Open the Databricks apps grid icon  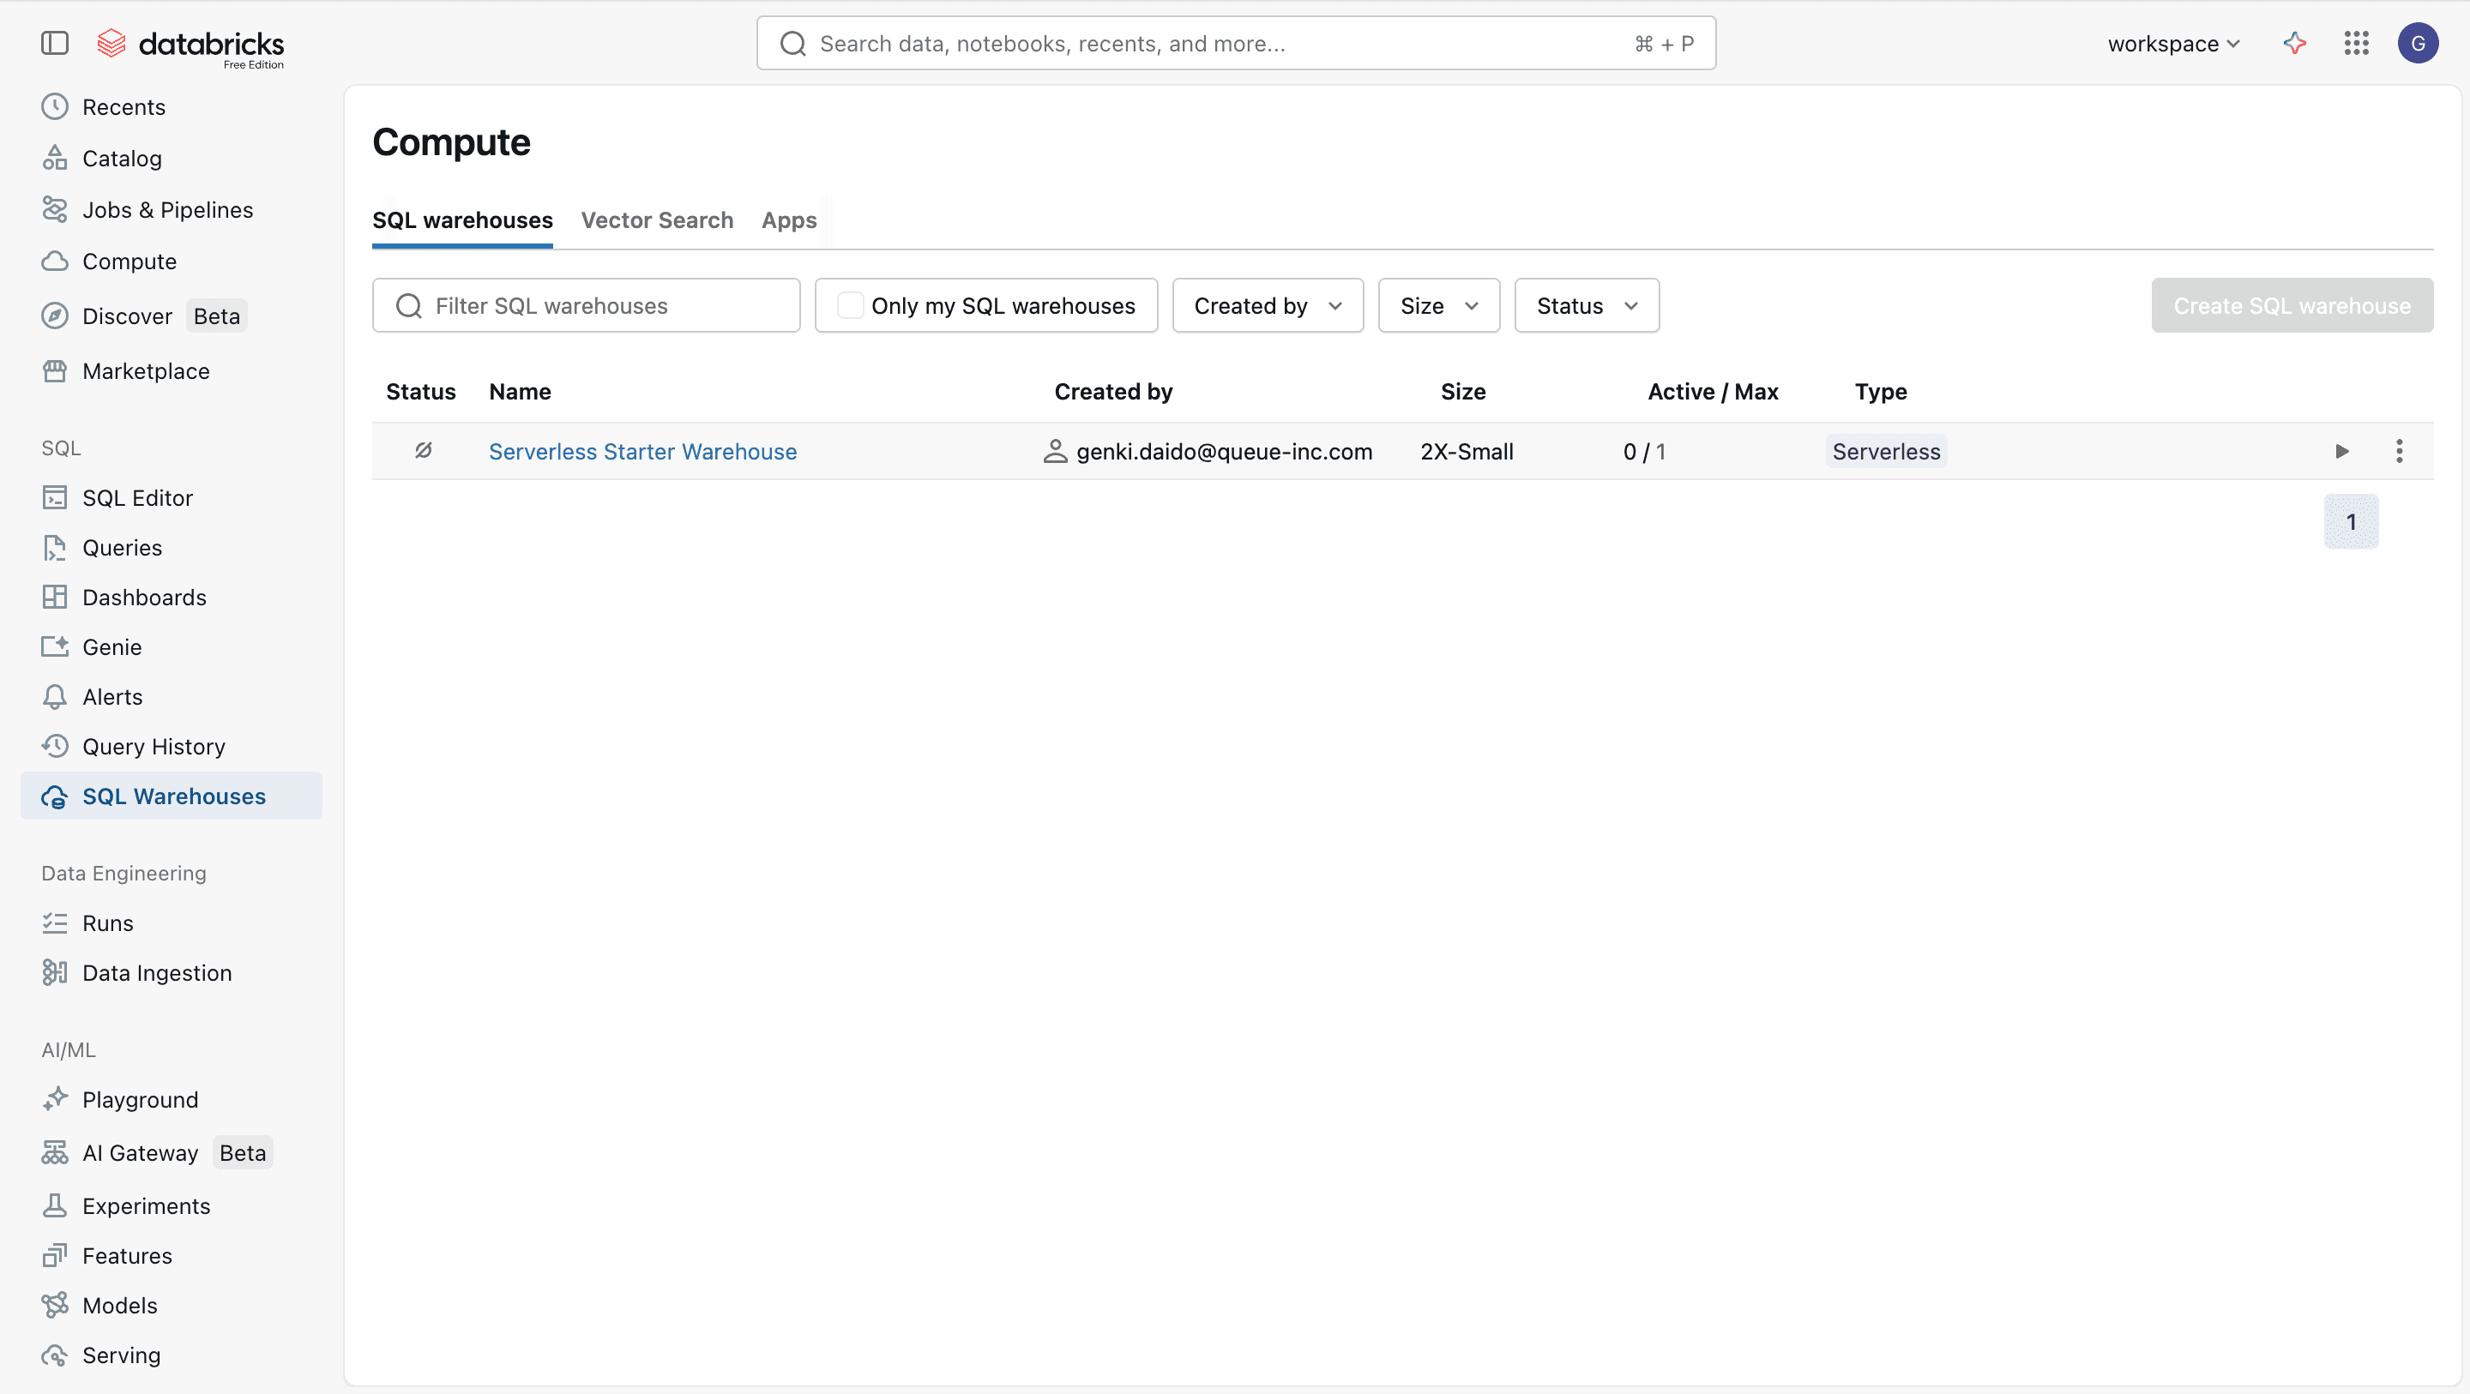pos(2357,43)
